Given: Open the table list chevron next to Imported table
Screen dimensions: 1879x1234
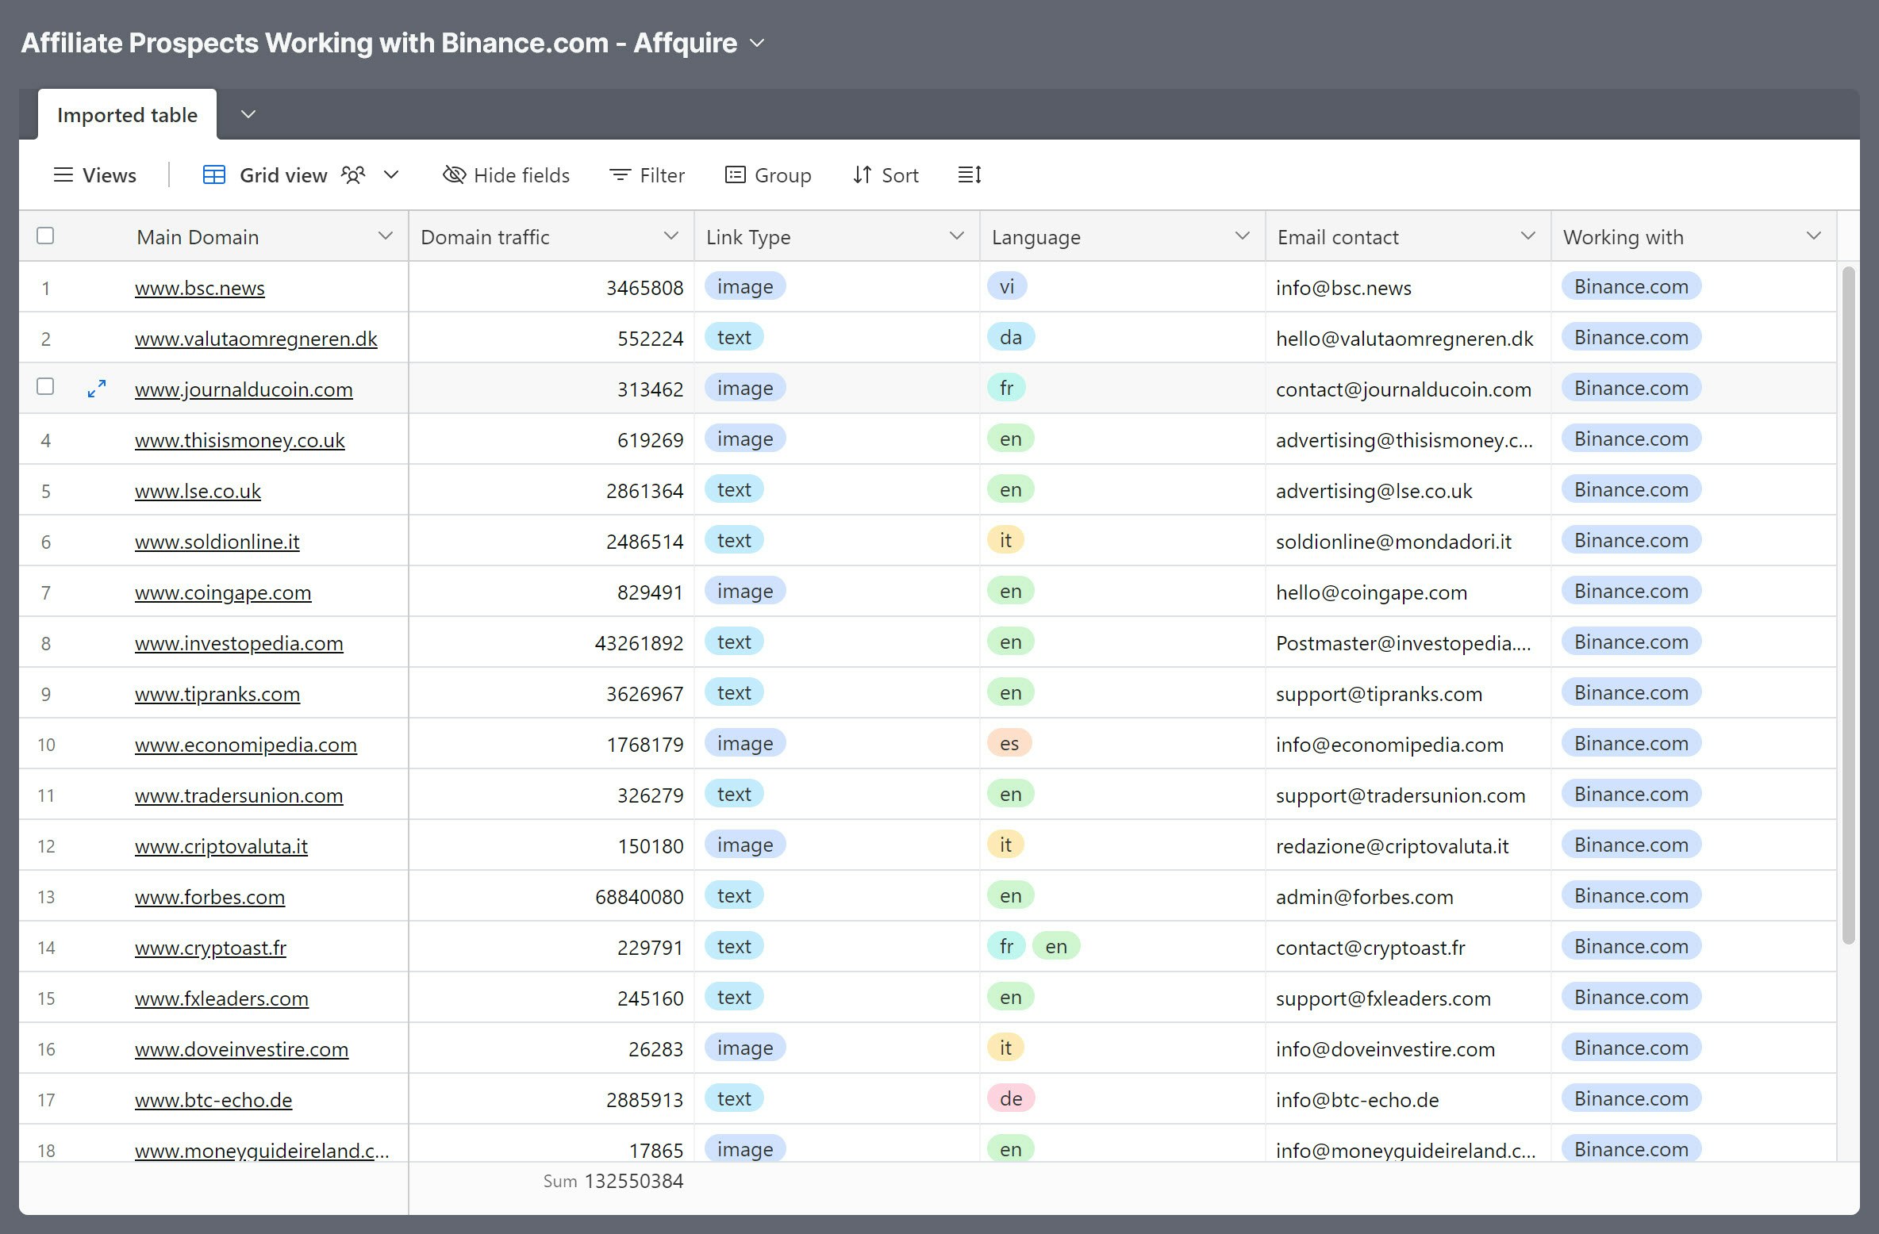Looking at the screenshot, I should (248, 115).
